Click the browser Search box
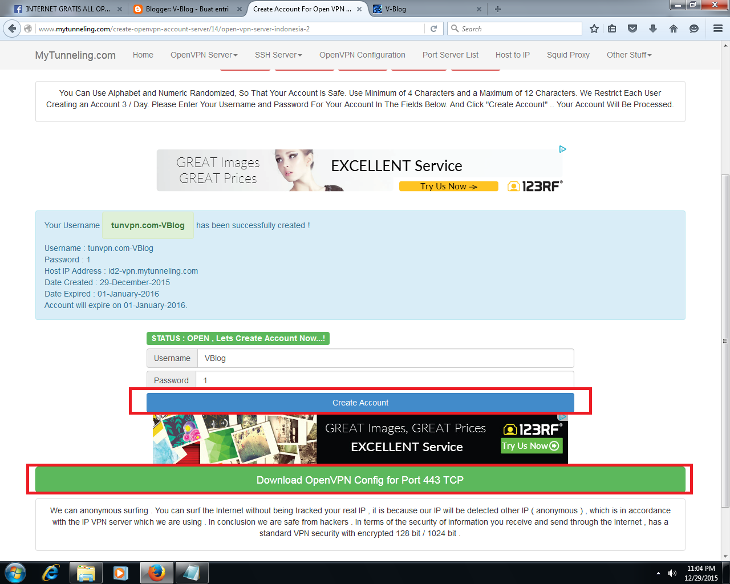This screenshot has width=730, height=584. tap(514, 29)
